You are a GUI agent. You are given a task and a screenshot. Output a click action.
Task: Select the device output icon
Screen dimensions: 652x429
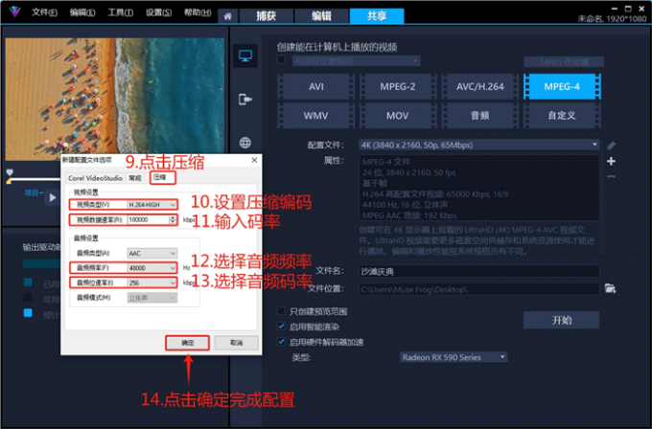coord(244,100)
